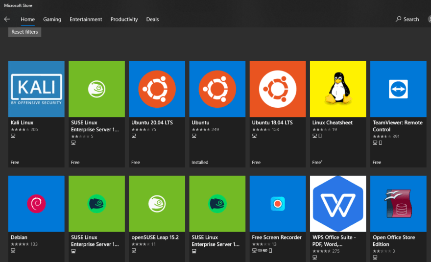
Task: Open SUSE Linux Enterprise Server icon beside Debian
Action: coord(97,204)
